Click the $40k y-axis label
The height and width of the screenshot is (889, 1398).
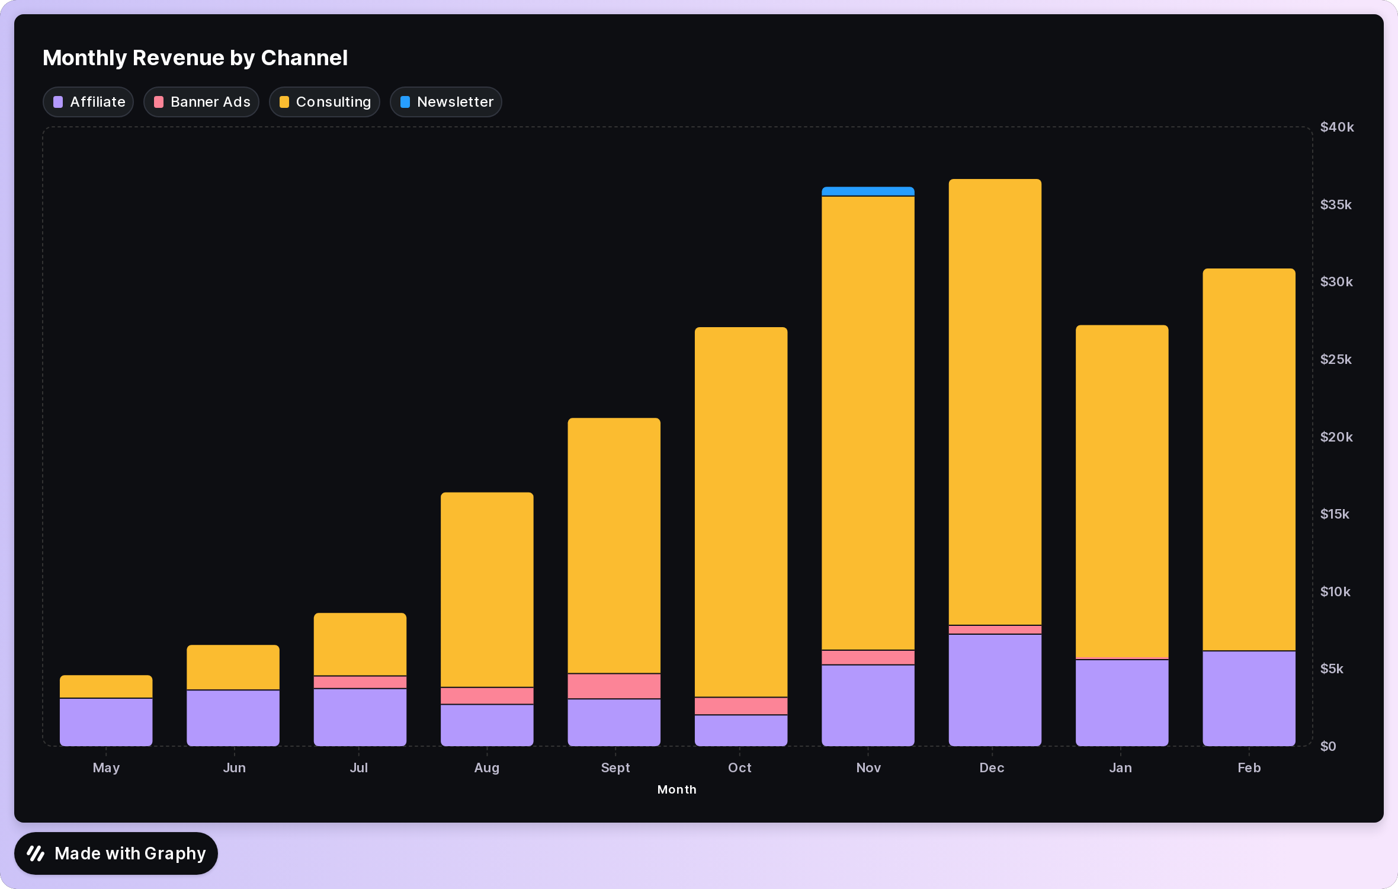tap(1336, 127)
